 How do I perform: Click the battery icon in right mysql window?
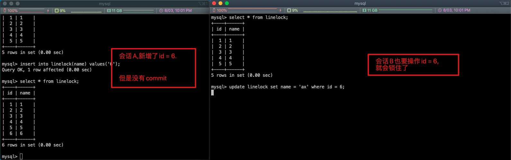point(214,10)
